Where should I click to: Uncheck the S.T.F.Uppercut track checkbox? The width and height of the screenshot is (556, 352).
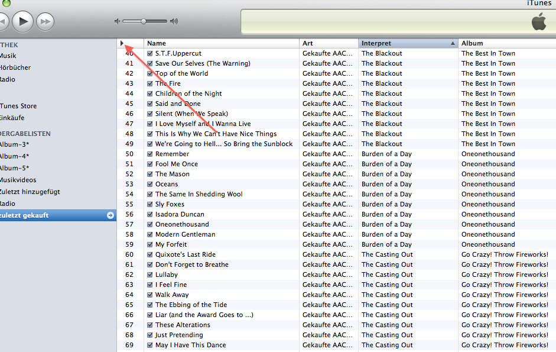tap(149, 53)
